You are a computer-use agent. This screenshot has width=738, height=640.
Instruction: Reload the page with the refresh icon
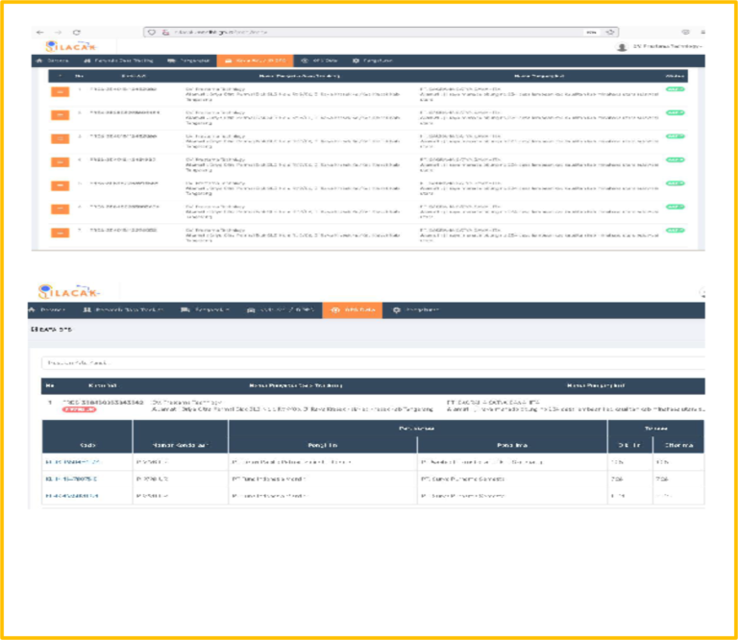pos(77,32)
